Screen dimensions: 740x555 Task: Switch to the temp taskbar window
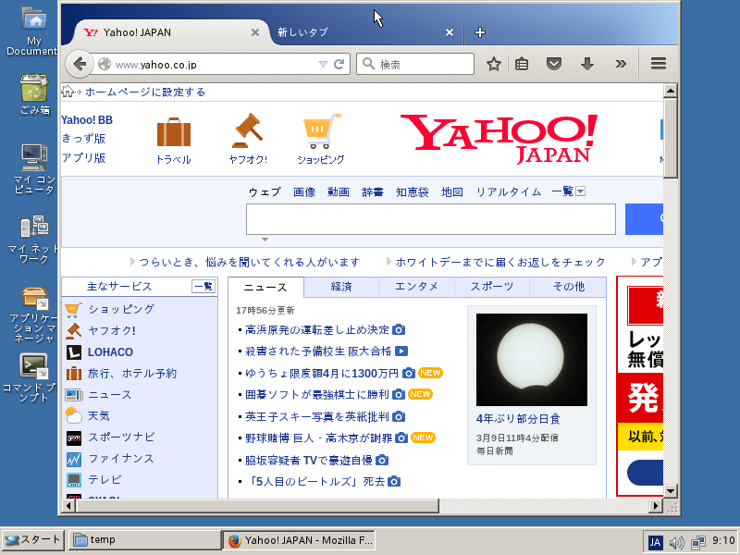145,540
